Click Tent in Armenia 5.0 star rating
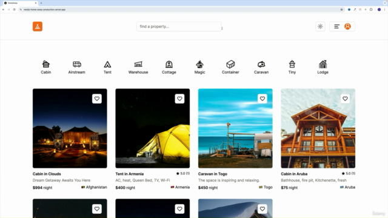Image resolution: width=388 pixels, height=218 pixels. coord(183,174)
